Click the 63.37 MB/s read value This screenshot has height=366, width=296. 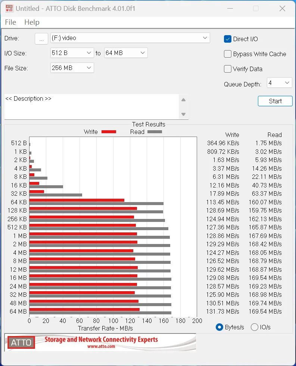pos(267,194)
